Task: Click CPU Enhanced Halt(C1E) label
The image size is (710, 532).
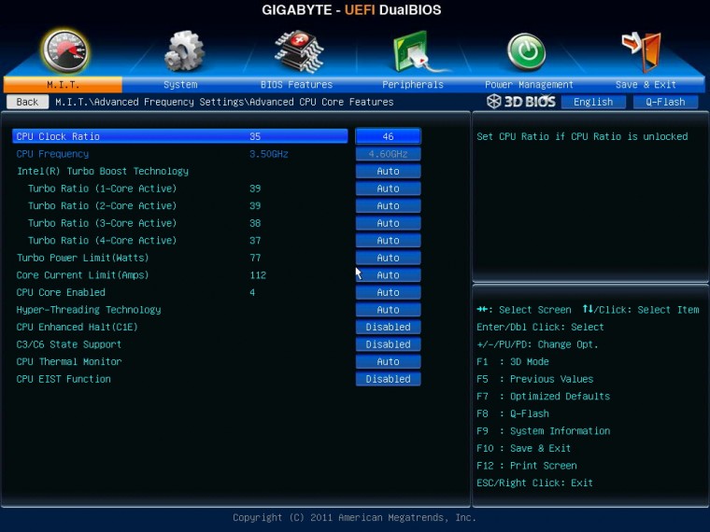Action: point(77,327)
